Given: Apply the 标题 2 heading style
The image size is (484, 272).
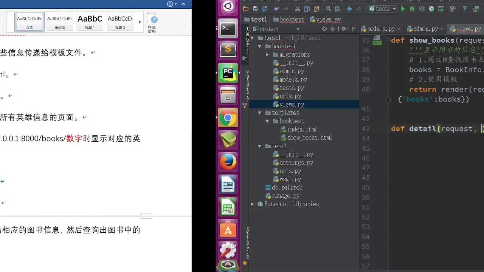Looking at the screenshot, I should pyautogui.click(x=120, y=22).
